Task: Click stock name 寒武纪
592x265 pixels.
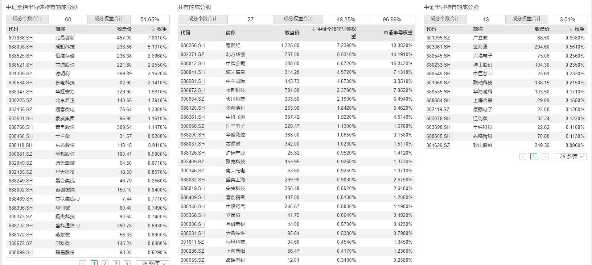Action: tap(233, 45)
